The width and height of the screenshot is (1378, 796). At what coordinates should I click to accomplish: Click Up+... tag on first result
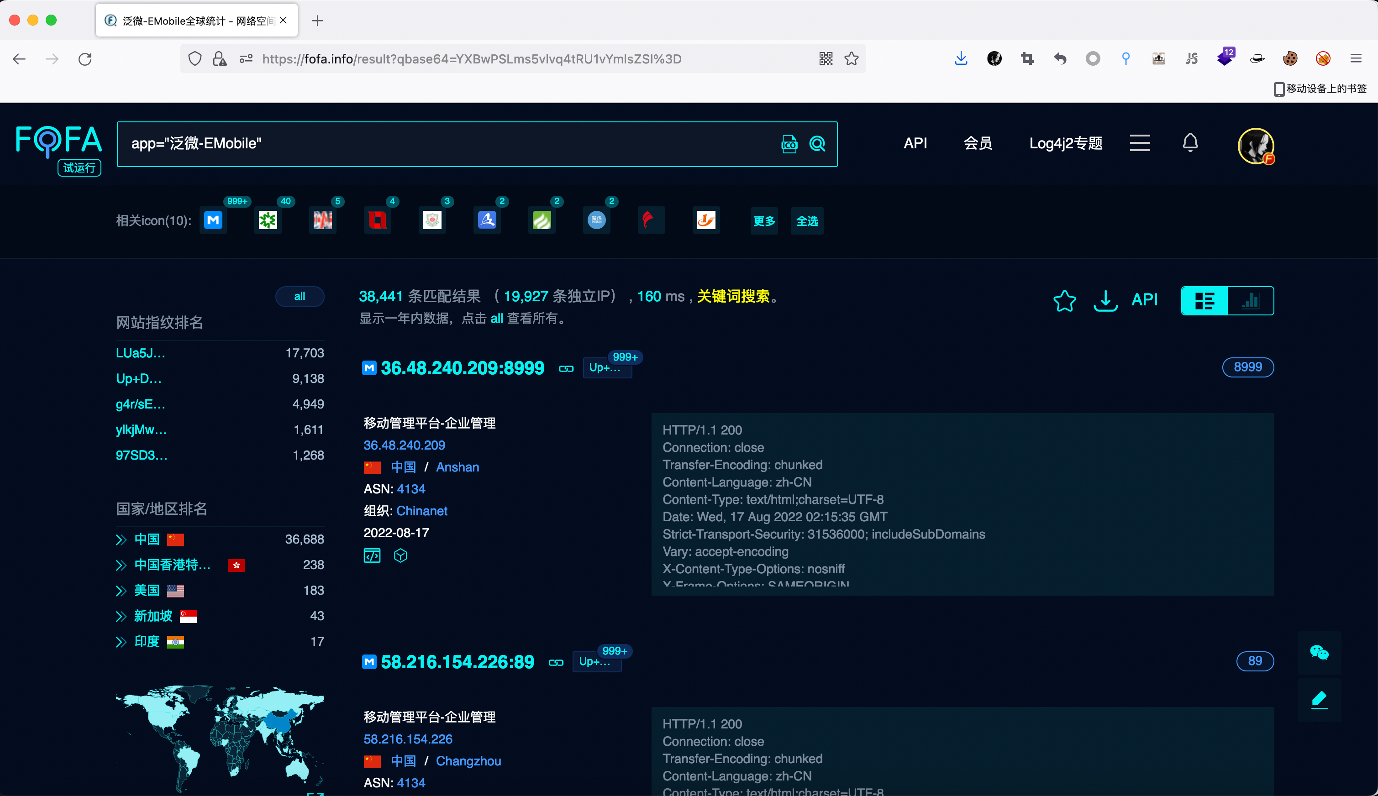coord(607,368)
